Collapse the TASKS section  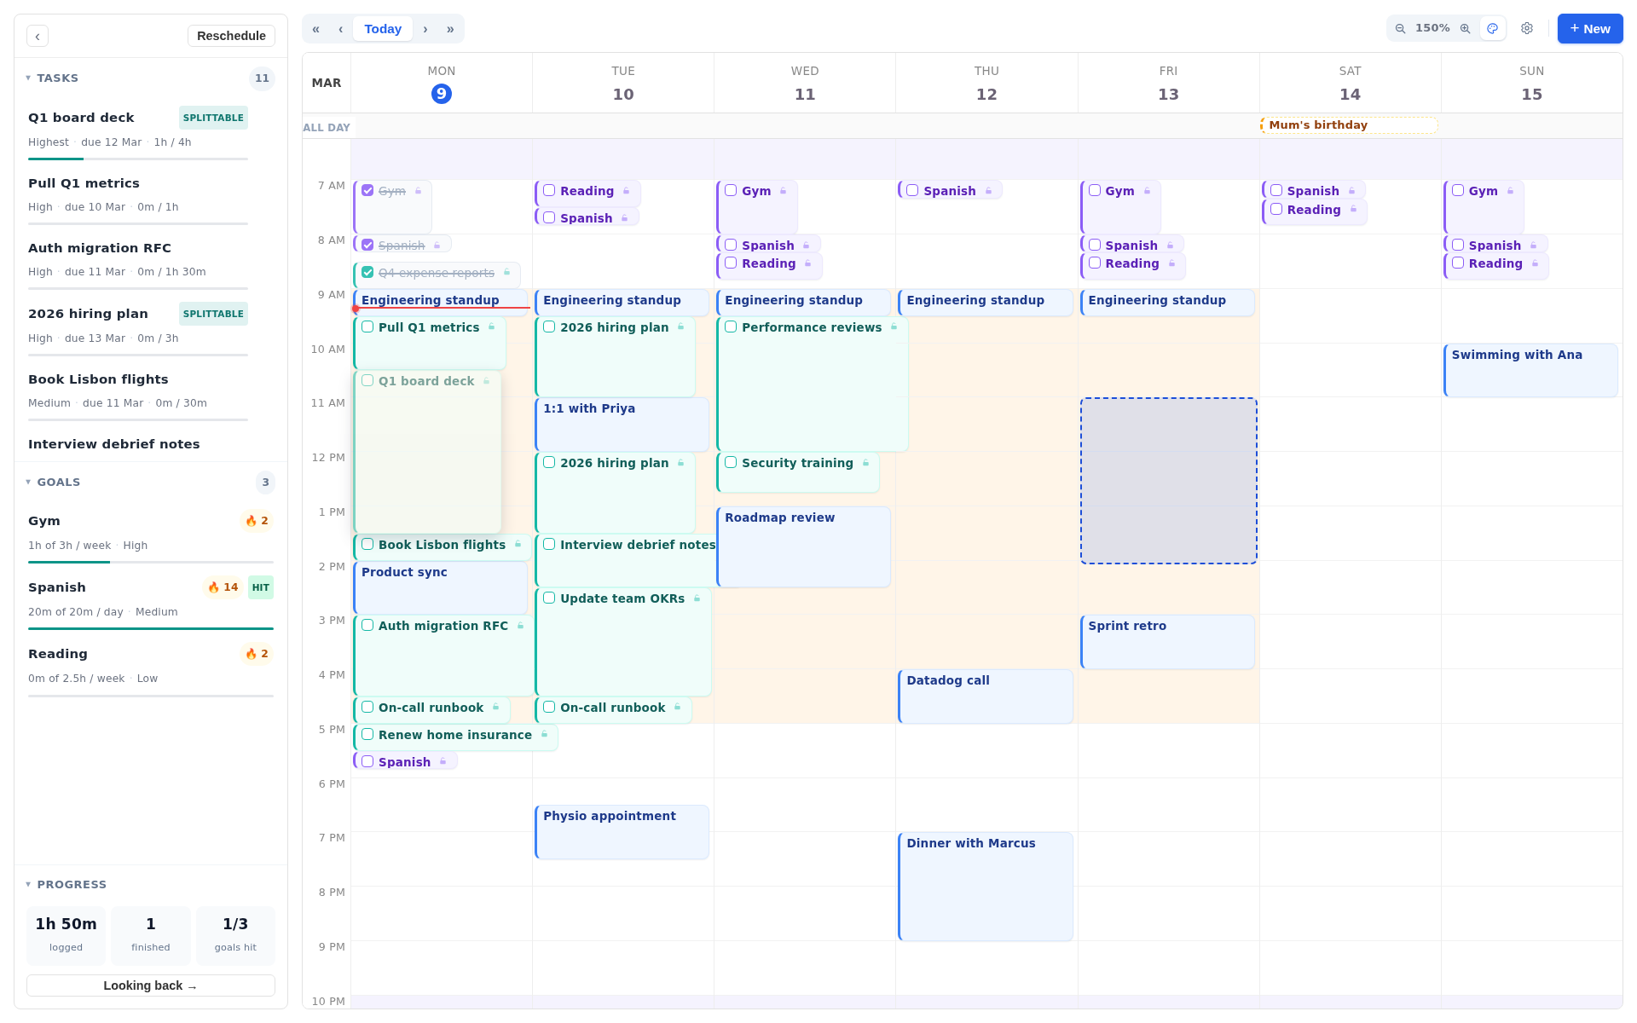coord(28,78)
